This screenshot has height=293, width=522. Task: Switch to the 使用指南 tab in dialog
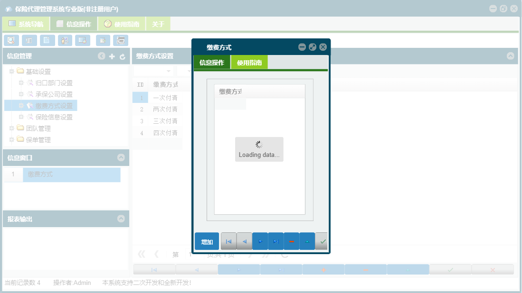point(249,62)
